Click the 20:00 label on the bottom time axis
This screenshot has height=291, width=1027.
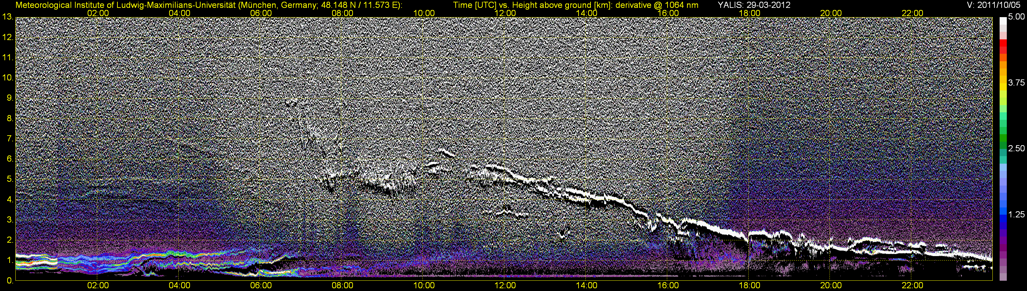click(831, 286)
